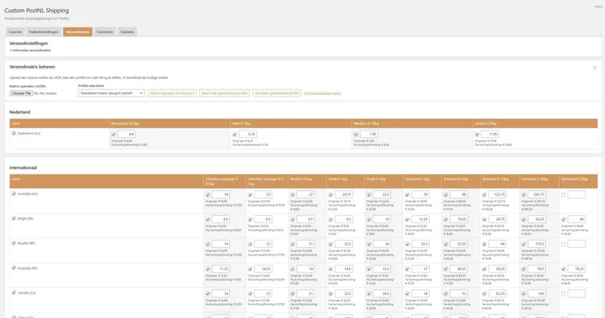Screen dimensions: 605x318
Task: Click Brazilië Standard 0-20kg field 175.5
Action: click(x=536, y=244)
